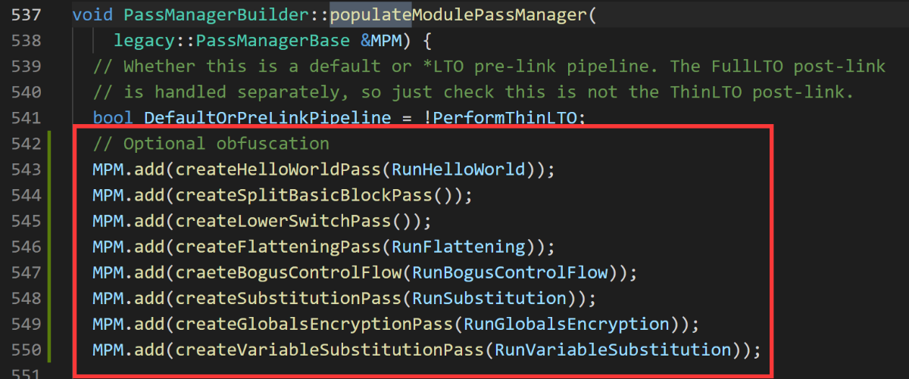
Task: Click line number 543 in gutter
Action: pos(25,169)
